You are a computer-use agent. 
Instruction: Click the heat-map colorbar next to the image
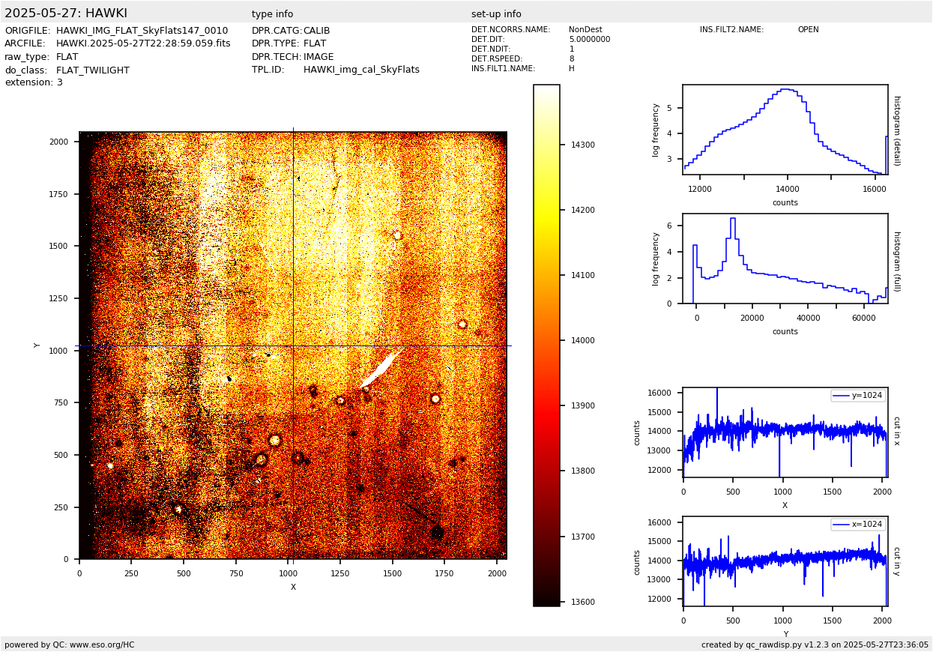pyautogui.click(x=546, y=345)
